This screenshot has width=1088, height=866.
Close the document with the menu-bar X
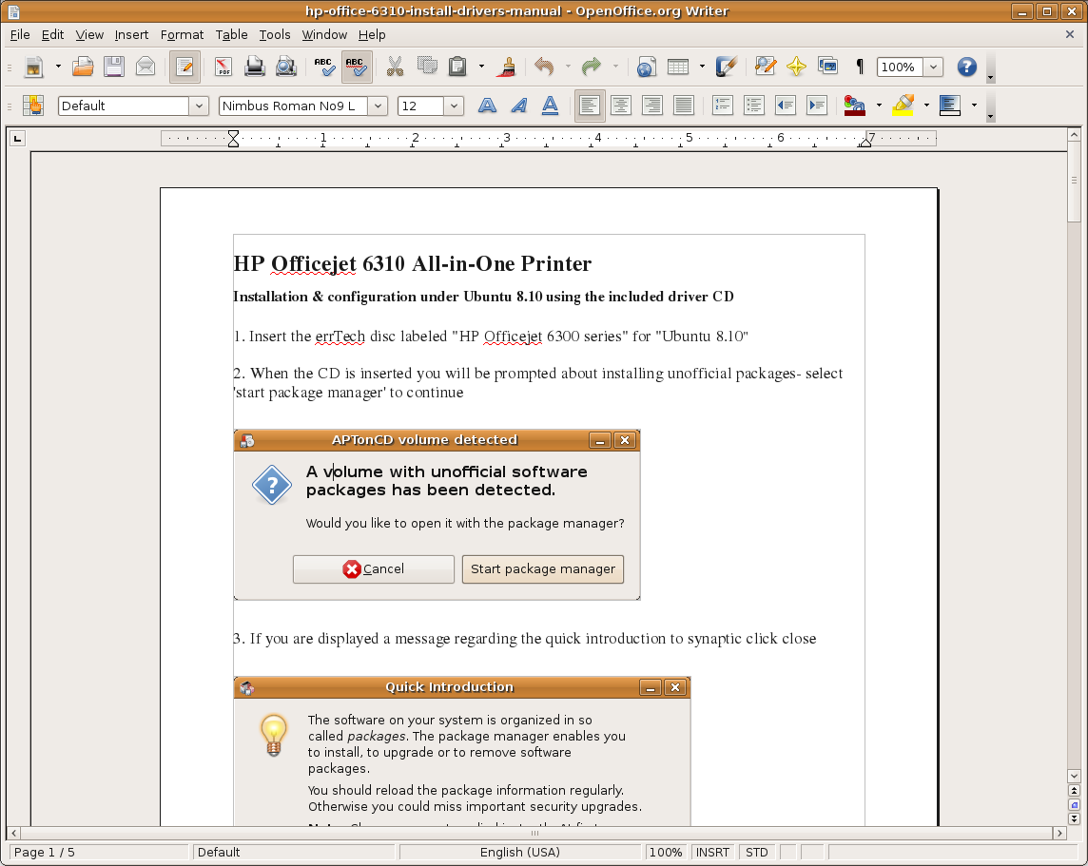point(1069,34)
